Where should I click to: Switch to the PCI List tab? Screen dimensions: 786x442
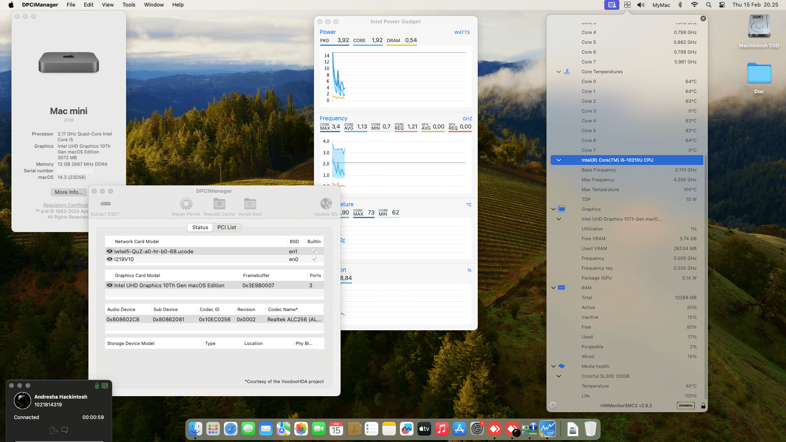227,227
